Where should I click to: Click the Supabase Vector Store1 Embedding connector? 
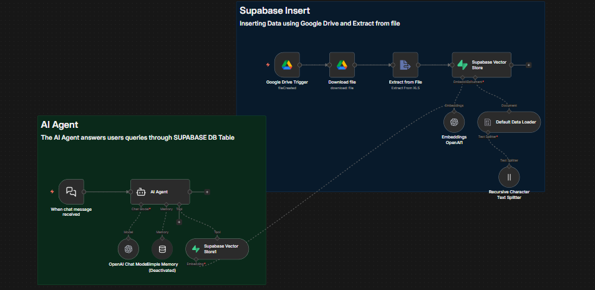(x=196, y=259)
